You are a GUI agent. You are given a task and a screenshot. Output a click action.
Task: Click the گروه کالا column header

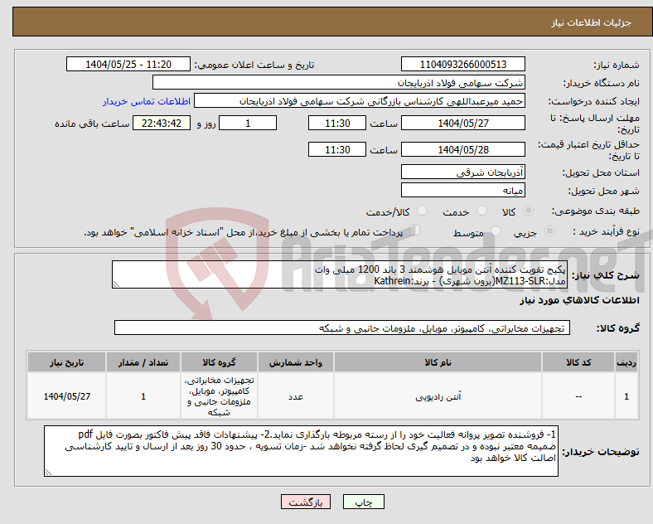pos(219,362)
